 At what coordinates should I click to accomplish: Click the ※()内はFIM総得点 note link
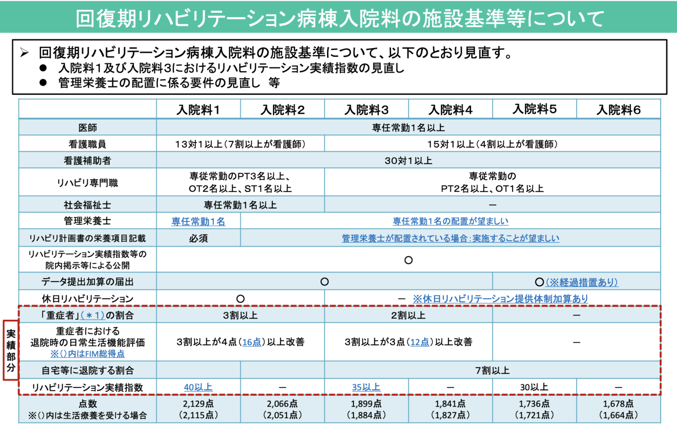[x=87, y=354]
